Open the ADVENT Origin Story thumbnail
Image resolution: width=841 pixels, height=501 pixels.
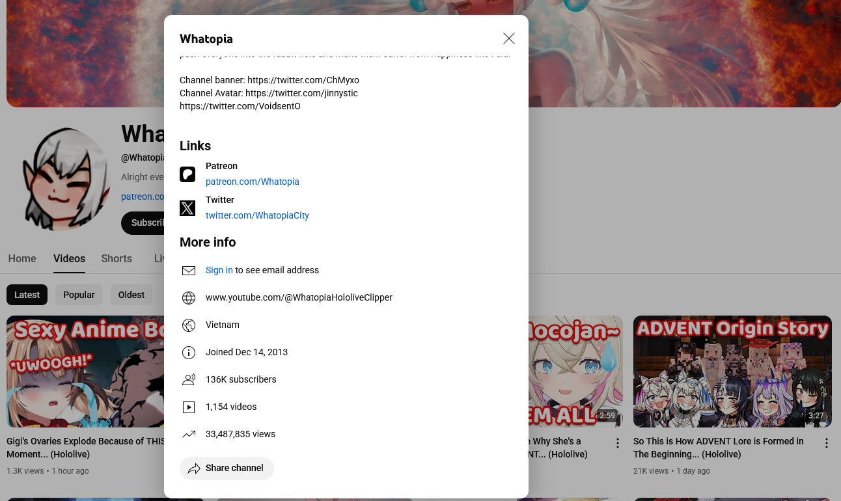tap(732, 372)
